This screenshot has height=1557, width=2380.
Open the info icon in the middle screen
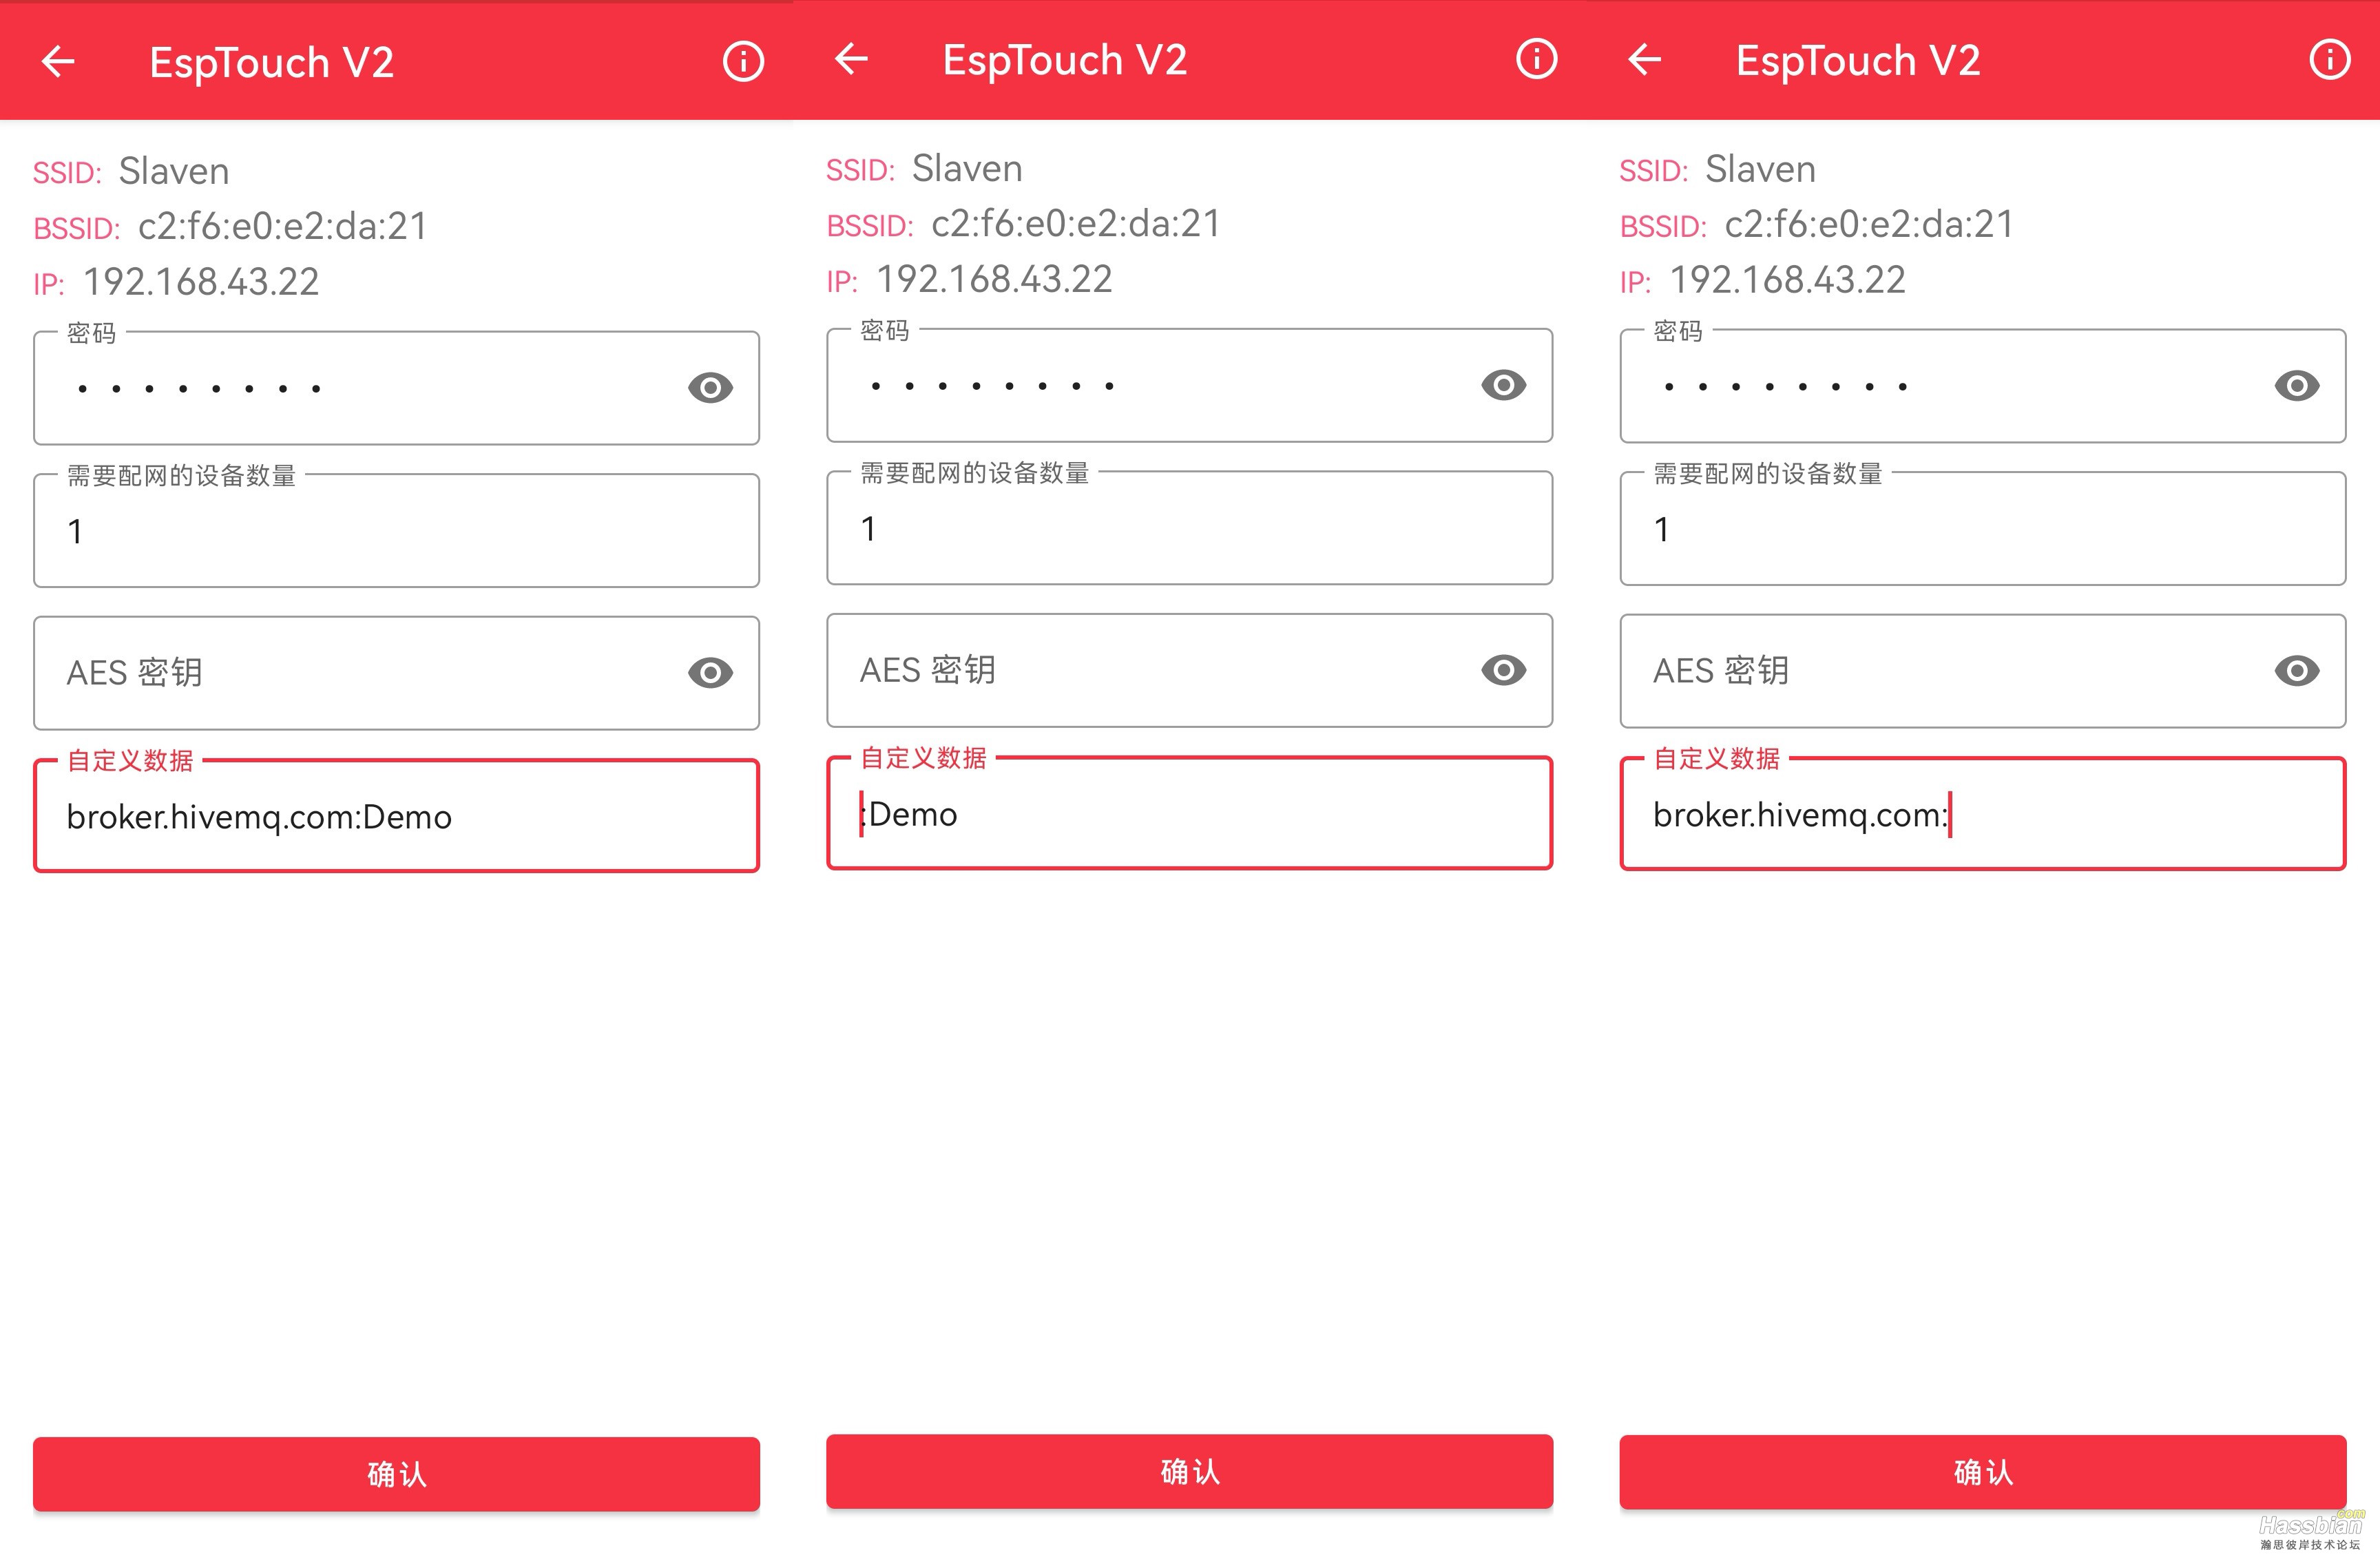coord(1536,59)
